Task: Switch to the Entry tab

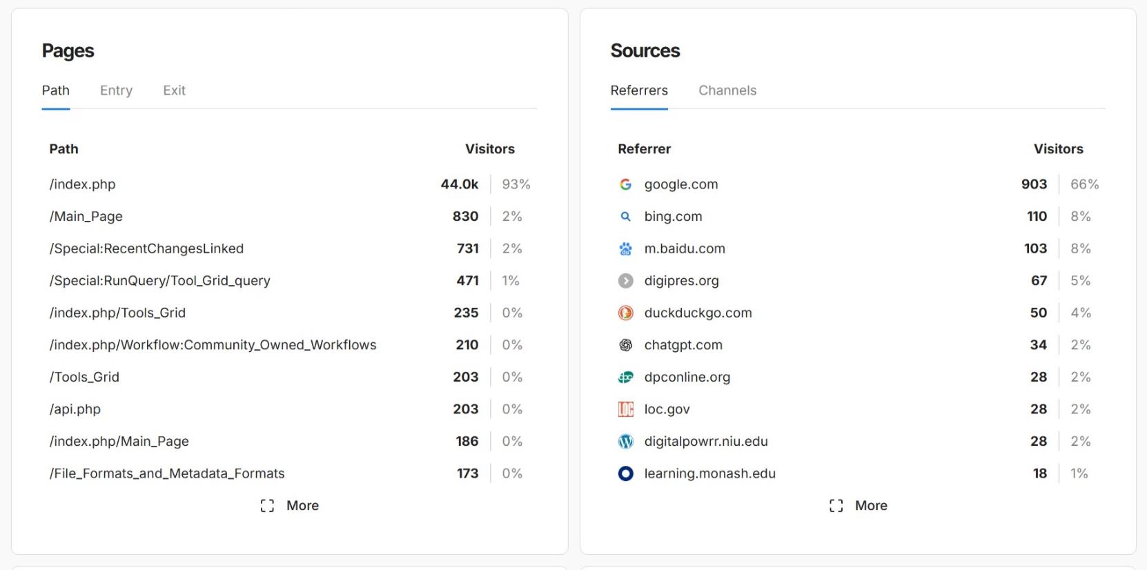Action: point(116,90)
